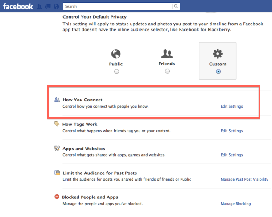
Task: Click the Facebook logo in the header
Action: (x=17, y=6)
